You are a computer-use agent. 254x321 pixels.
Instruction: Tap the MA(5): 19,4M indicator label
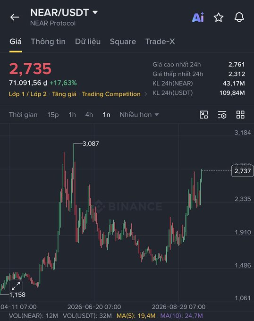[x=136, y=316]
